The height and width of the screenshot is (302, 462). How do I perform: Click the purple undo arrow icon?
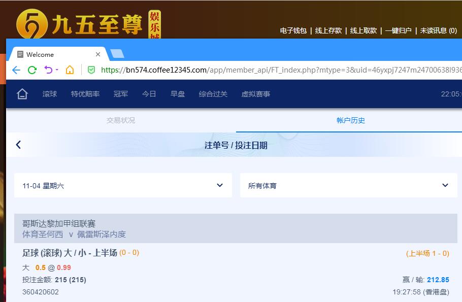[x=48, y=70]
